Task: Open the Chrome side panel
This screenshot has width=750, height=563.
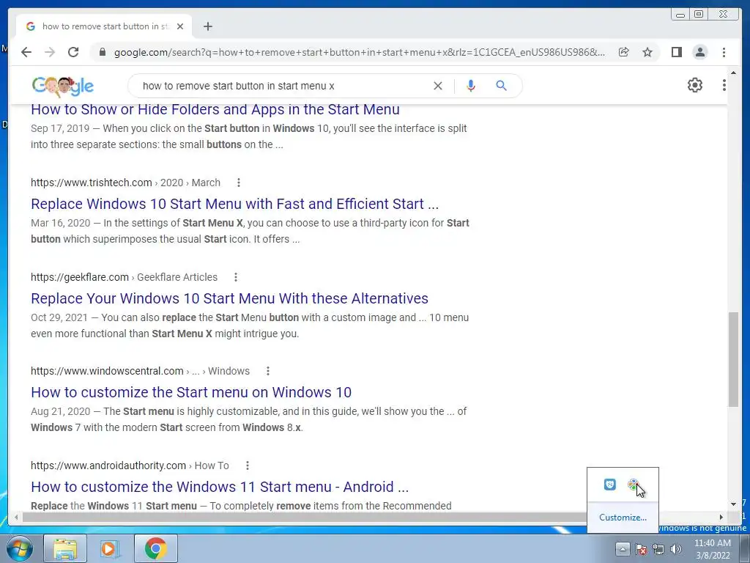Action: [676, 52]
